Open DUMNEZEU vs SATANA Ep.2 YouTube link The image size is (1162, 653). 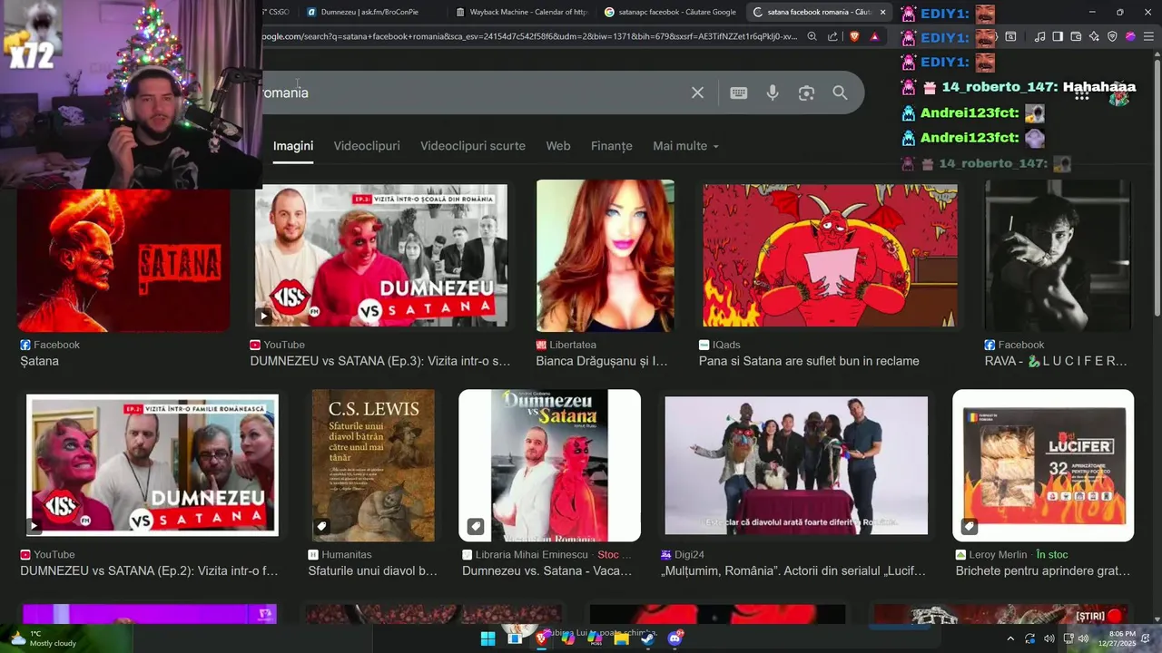tap(149, 570)
